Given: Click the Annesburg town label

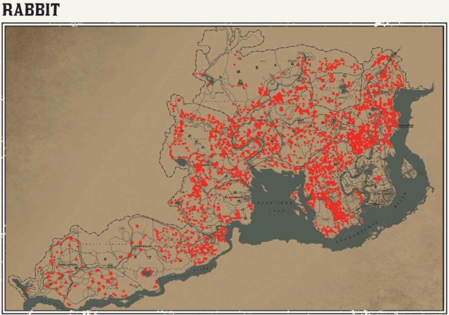Looking at the screenshot, I should pyautogui.click(x=381, y=93).
